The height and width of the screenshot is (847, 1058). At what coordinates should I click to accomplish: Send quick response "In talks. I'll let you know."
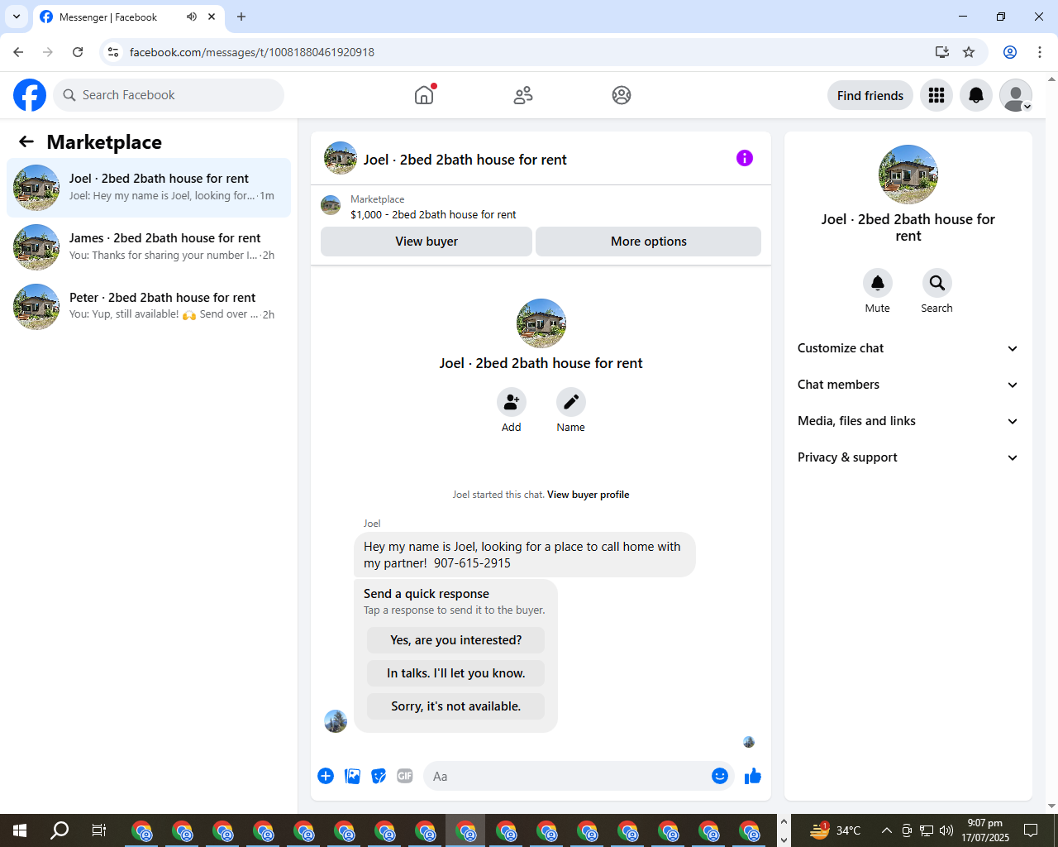(x=456, y=673)
